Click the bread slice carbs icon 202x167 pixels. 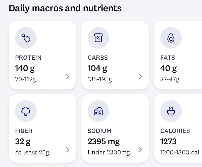tap(98, 38)
